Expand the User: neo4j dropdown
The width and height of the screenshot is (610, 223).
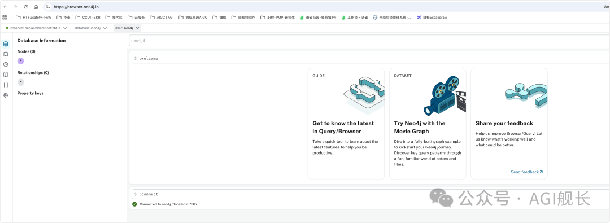tap(127, 28)
